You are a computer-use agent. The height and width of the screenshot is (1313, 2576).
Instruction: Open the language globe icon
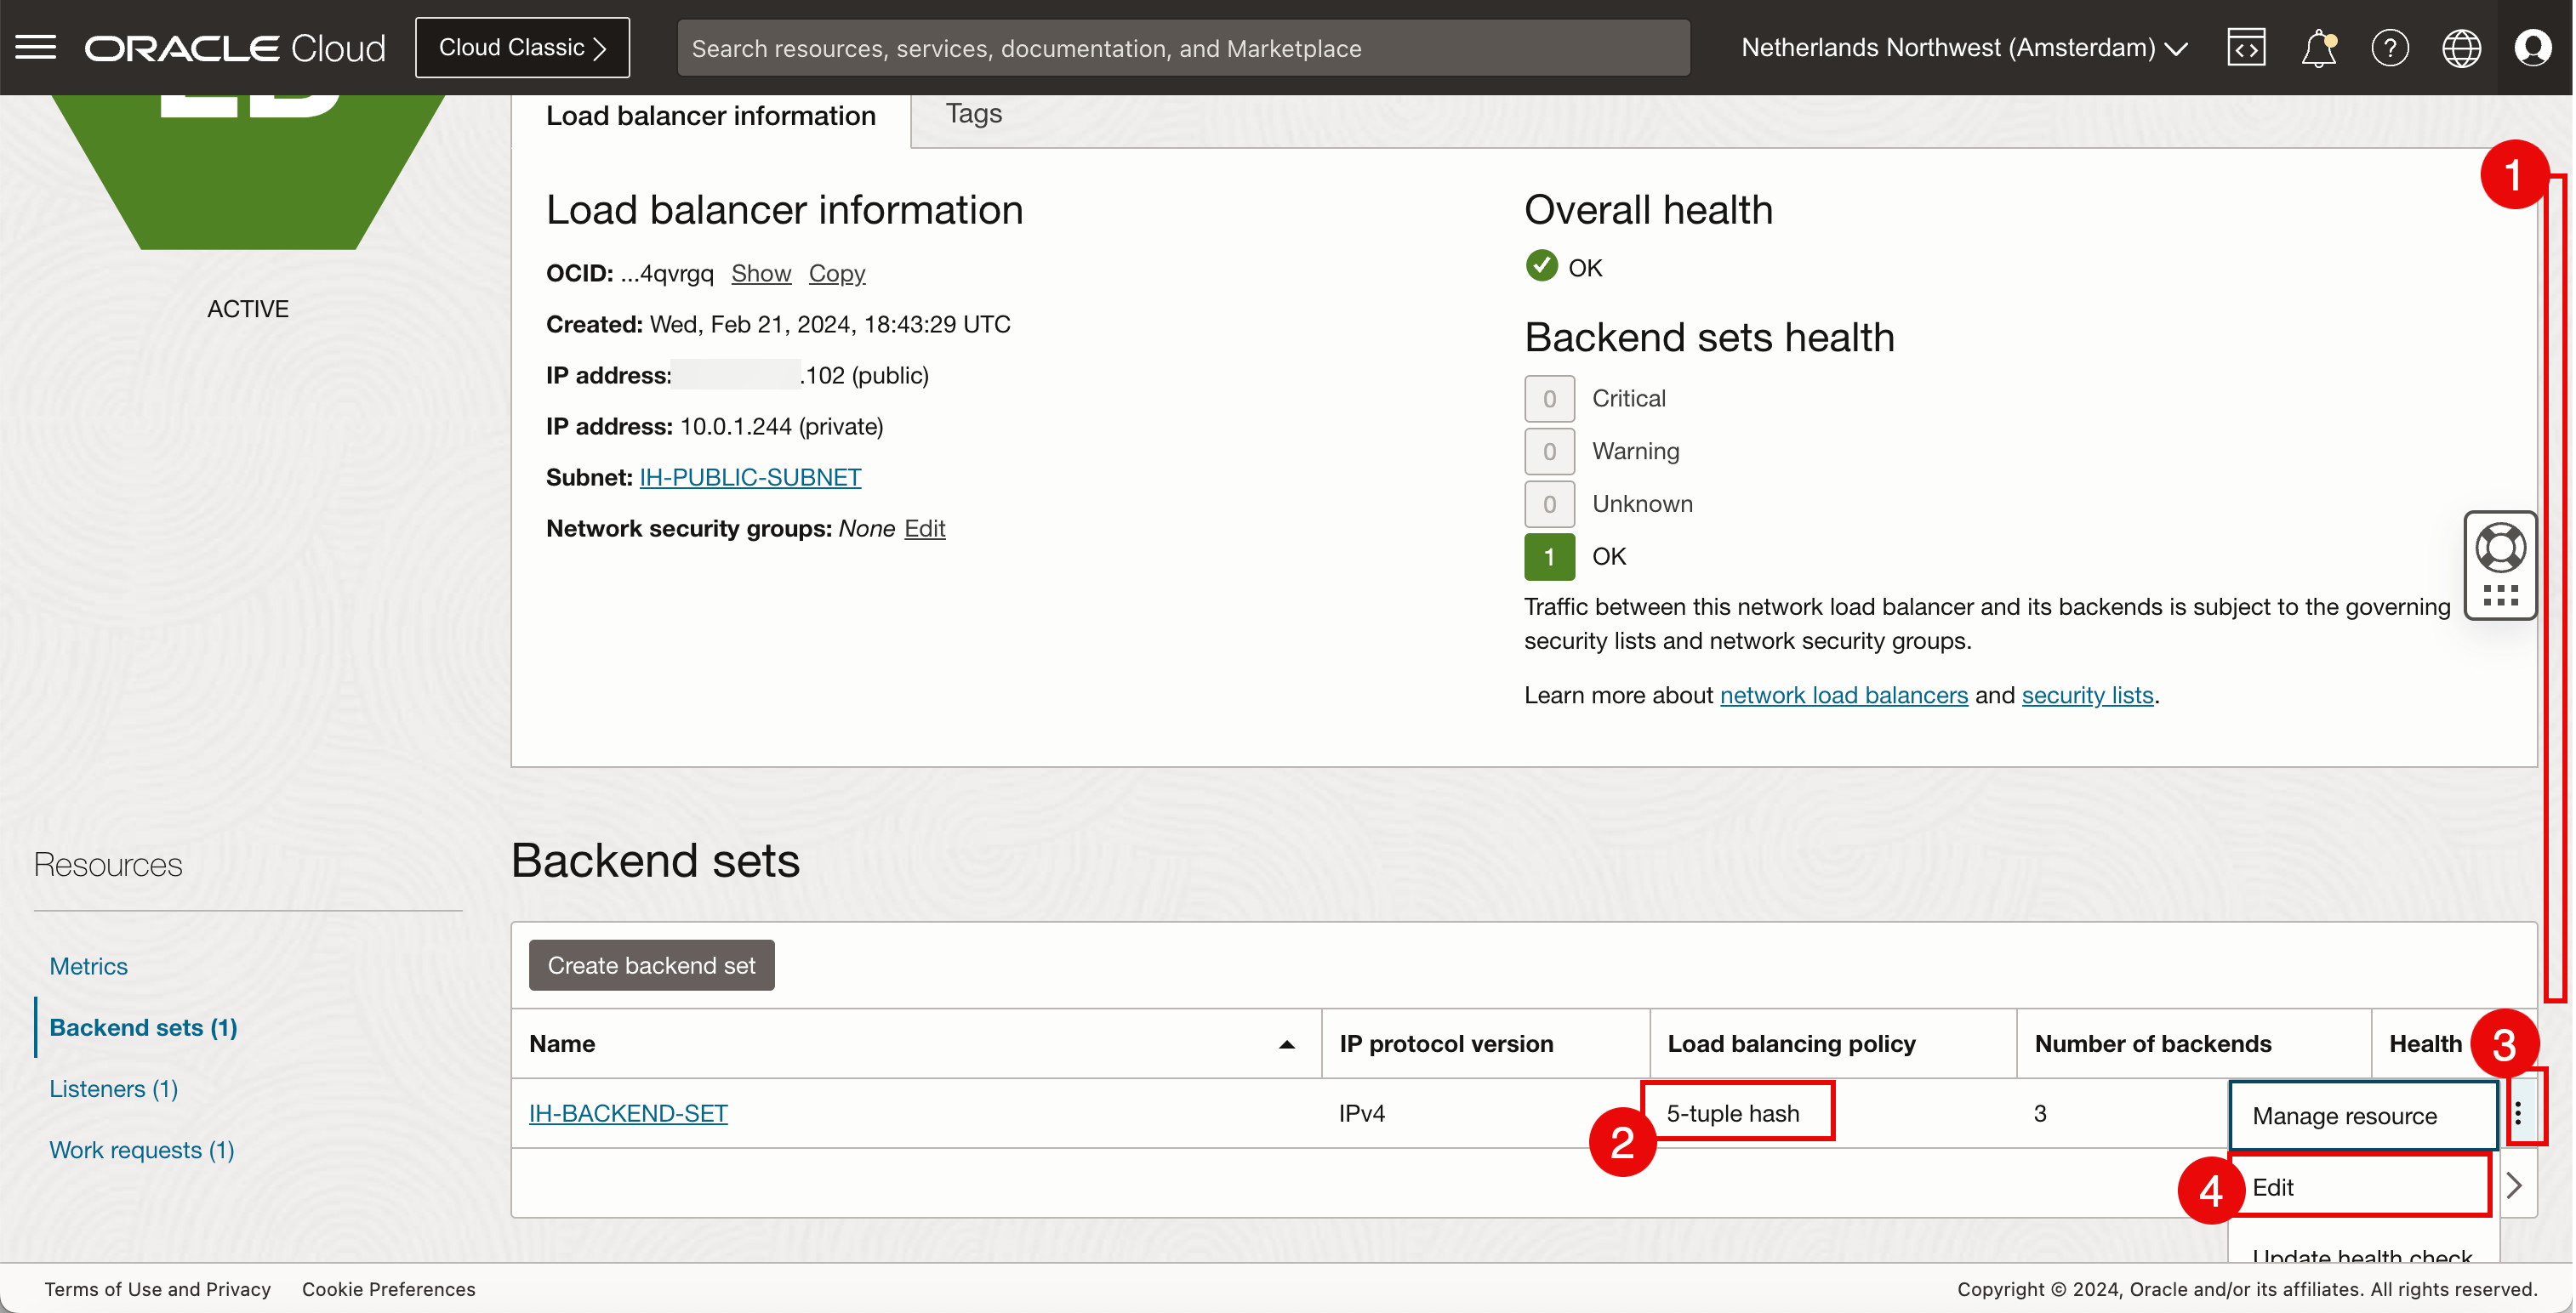click(x=2461, y=47)
